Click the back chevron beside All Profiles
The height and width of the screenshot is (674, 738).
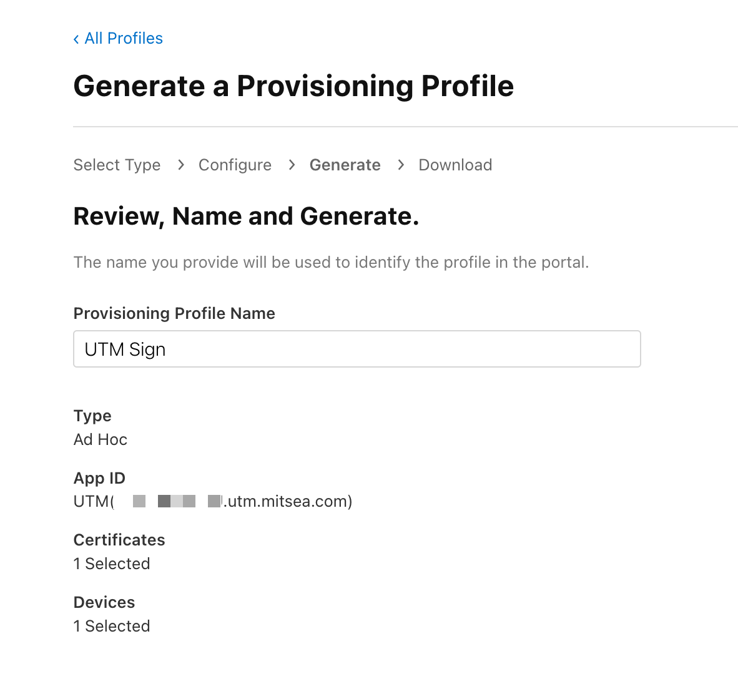point(76,39)
